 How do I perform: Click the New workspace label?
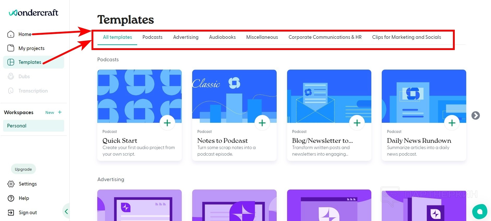[50, 113]
